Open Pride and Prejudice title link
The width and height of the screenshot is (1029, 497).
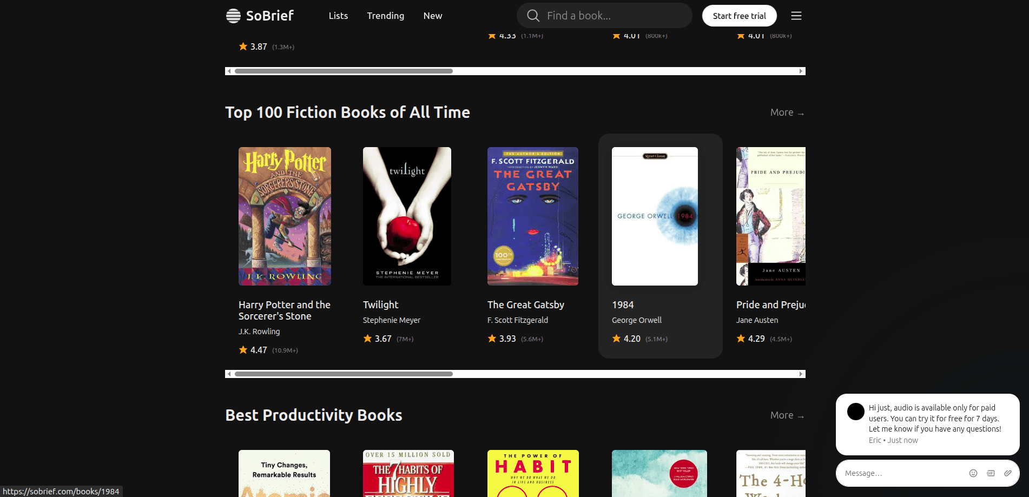tap(771, 305)
